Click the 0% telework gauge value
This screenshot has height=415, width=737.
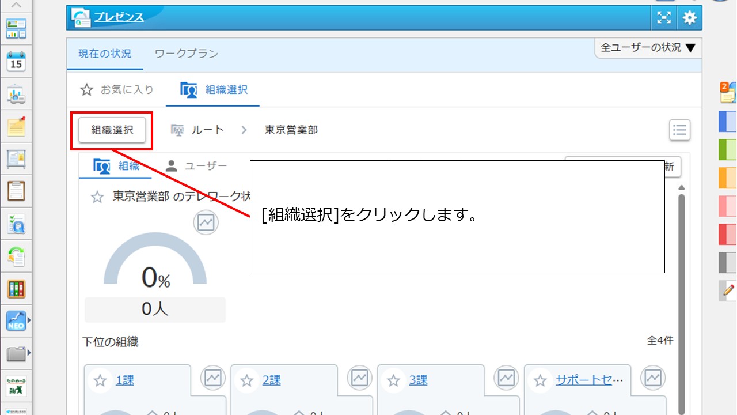(155, 278)
